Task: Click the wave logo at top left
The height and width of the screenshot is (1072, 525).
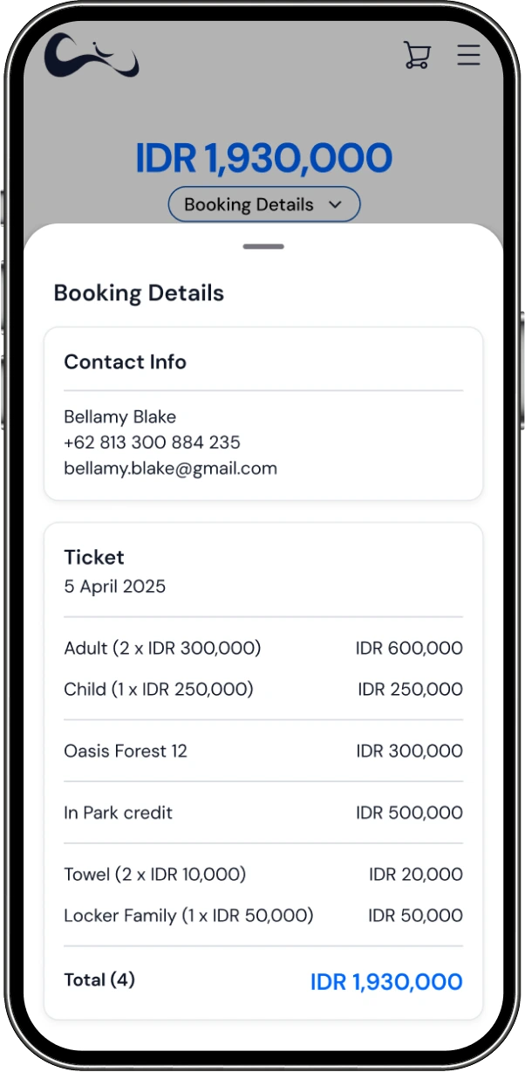Action: point(92,55)
